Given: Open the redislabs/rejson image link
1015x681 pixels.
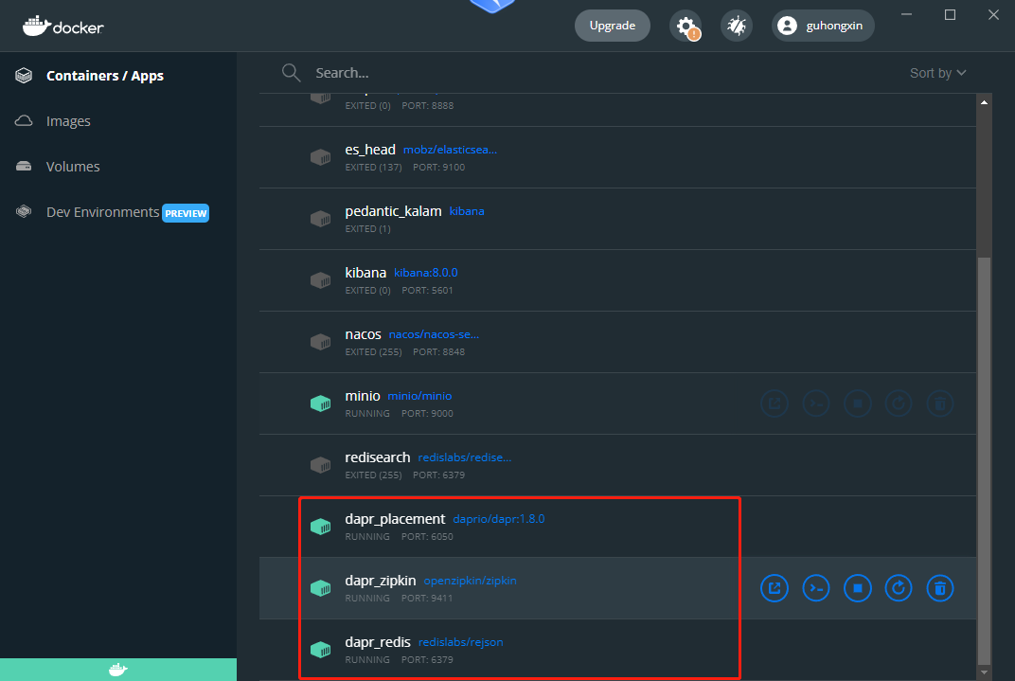Looking at the screenshot, I should pos(460,642).
